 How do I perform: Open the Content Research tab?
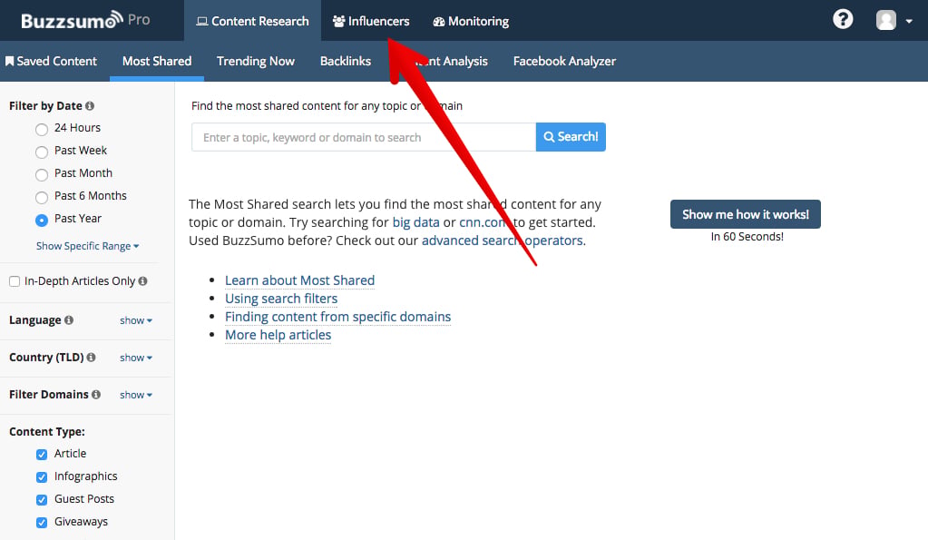[253, 21]
